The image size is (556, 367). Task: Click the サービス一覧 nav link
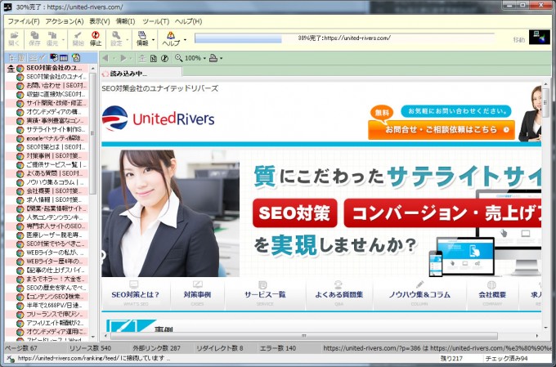265,294
